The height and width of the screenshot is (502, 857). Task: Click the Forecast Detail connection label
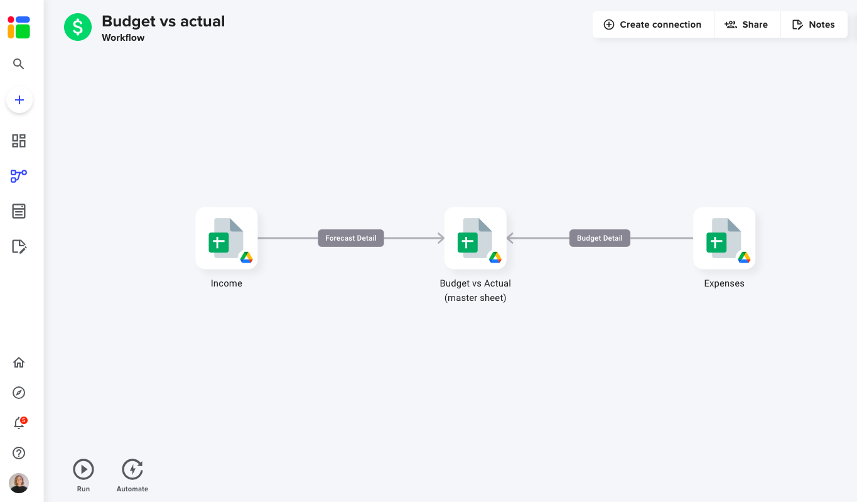pos(351,238)
